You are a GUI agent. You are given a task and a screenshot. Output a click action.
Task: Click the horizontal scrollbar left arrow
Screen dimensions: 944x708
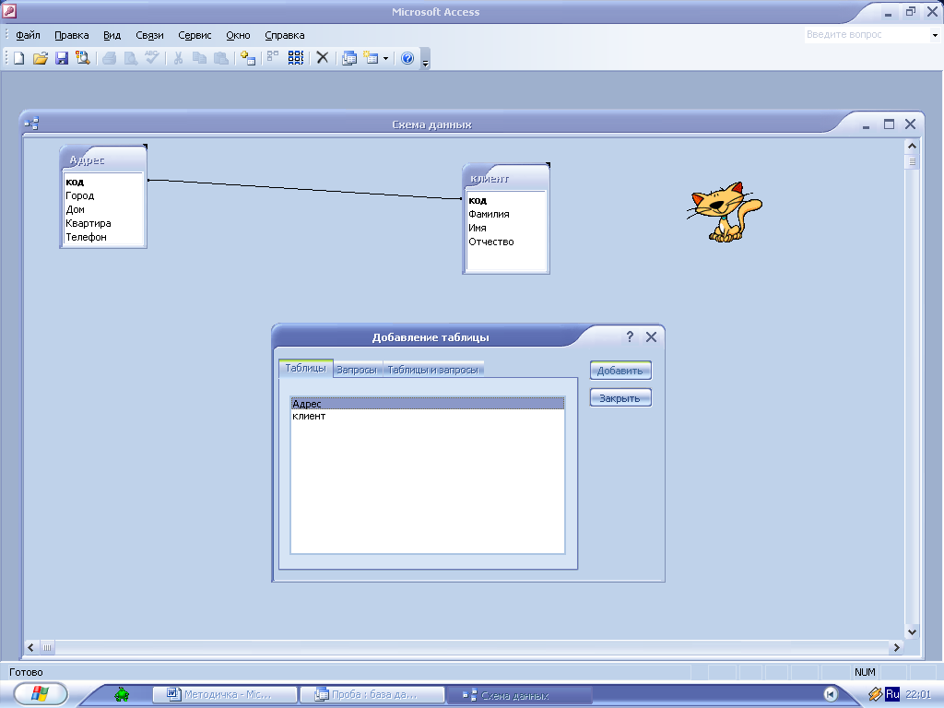[x=30, y=647]
